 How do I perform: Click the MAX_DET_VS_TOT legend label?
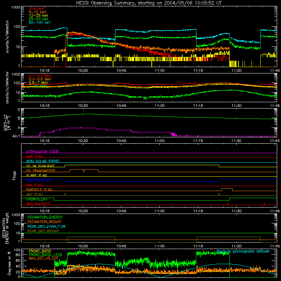tap(43, 258)
